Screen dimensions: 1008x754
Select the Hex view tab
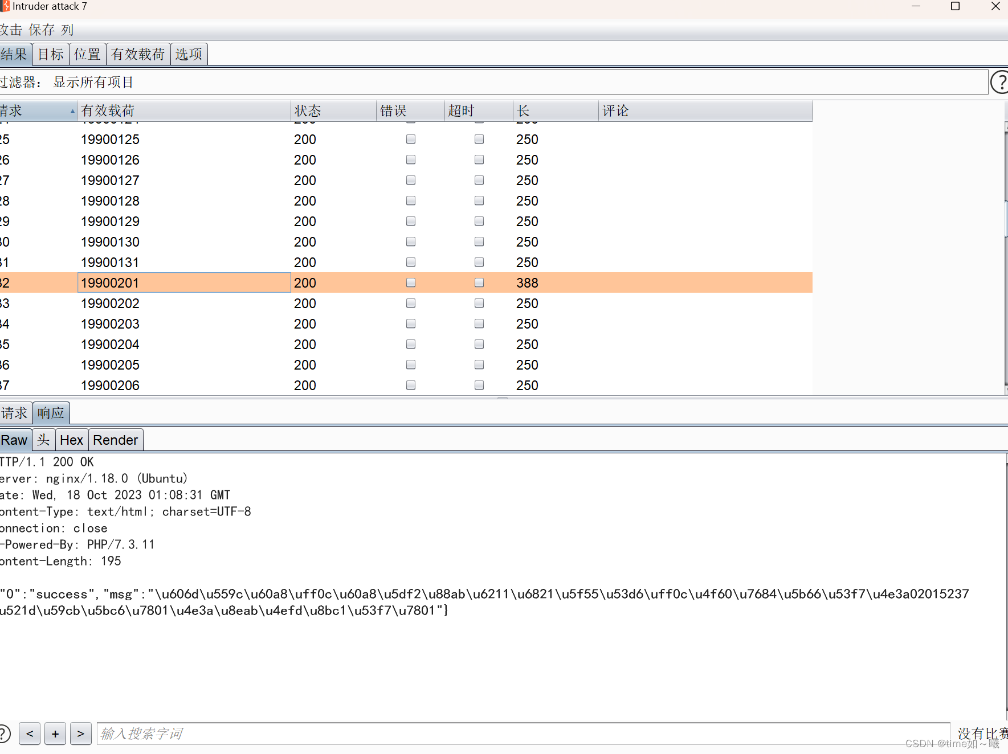(71, 440)
